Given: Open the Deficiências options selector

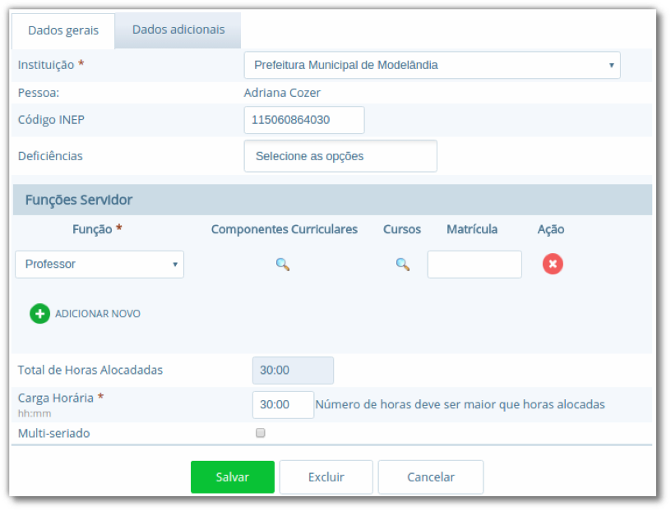Looking at the screenshot, I should [x=340, y=155].
